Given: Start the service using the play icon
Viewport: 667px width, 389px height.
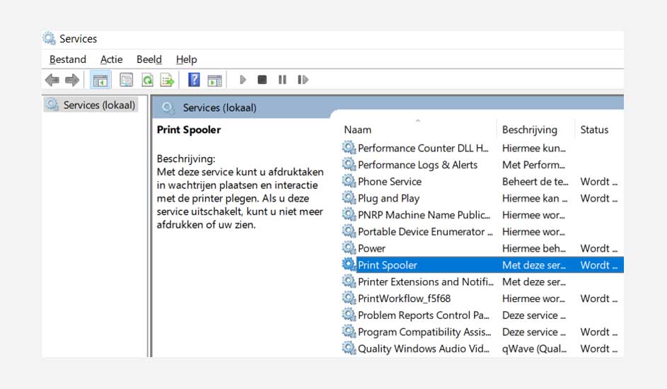Looking at the screenshot, I should tap(243, 80).
